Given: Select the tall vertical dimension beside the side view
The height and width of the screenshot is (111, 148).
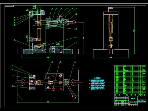Looking at the screenshot, I should [x=134, y=30].
